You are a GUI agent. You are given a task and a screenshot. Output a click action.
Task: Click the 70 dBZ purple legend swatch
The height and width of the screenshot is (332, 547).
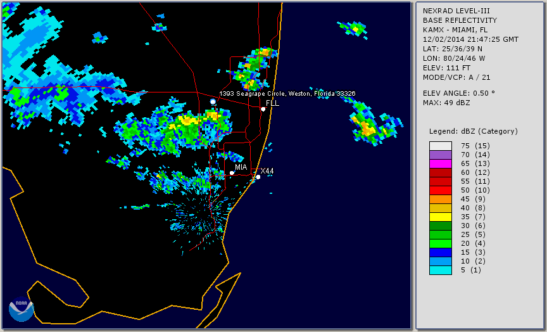[441, 155]
